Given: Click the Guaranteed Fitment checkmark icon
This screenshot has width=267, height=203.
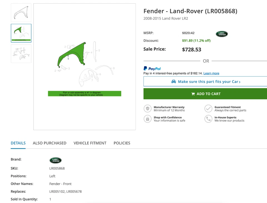Looking at the screenshot, I should tap(209, 108).
